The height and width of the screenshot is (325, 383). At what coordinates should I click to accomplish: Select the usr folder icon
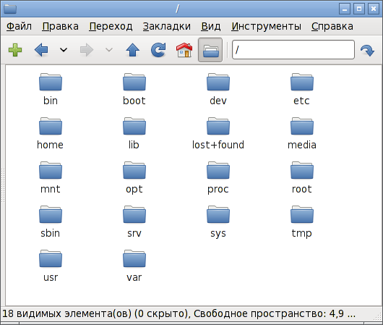coord(51,258)
